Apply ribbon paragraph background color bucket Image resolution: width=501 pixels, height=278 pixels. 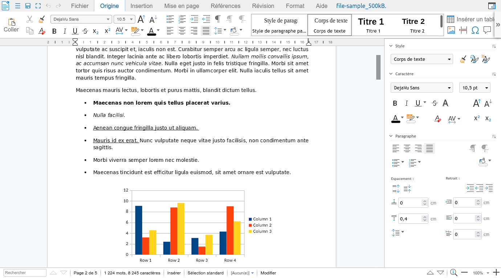[234, 31]
